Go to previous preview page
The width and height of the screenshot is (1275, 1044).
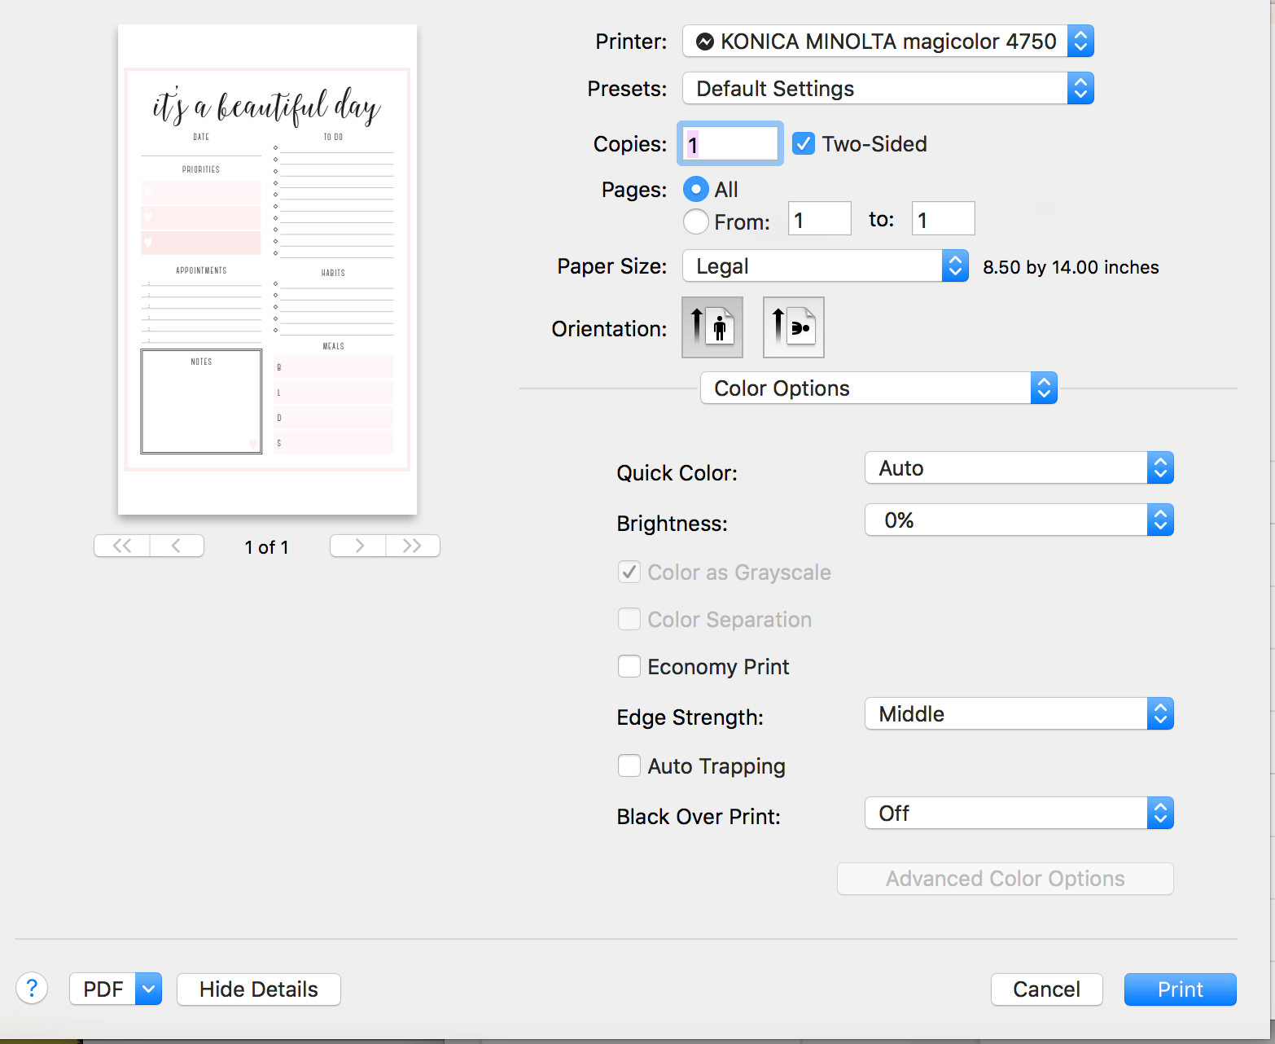pos(177,546)
